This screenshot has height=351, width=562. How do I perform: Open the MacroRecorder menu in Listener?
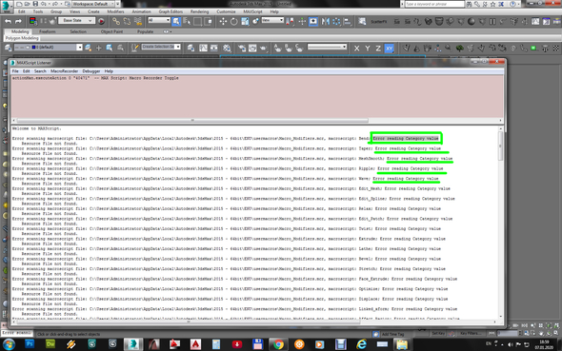tap(64, 71)
